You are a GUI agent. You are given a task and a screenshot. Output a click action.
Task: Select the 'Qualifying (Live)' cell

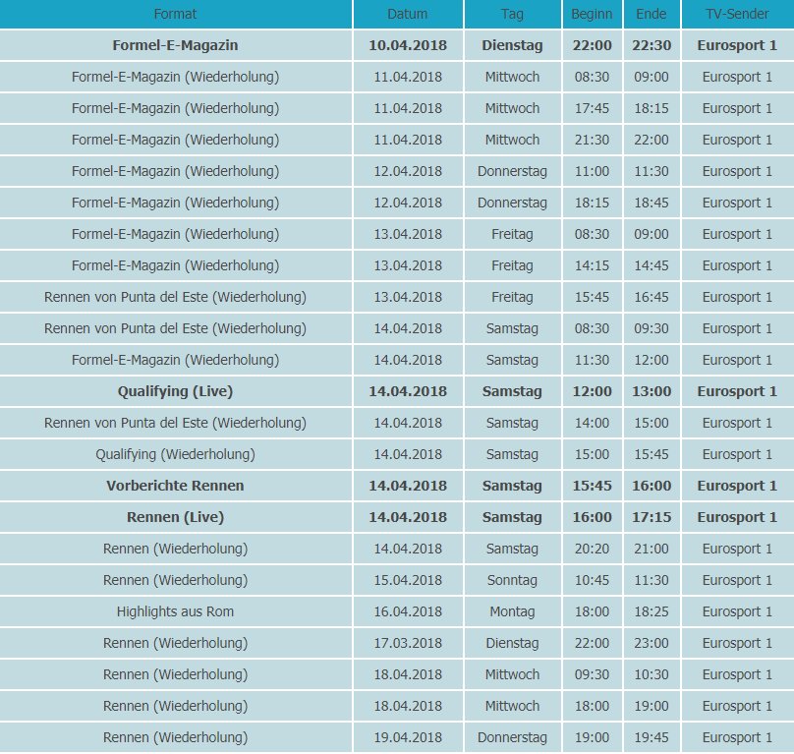tap(175, 391)
